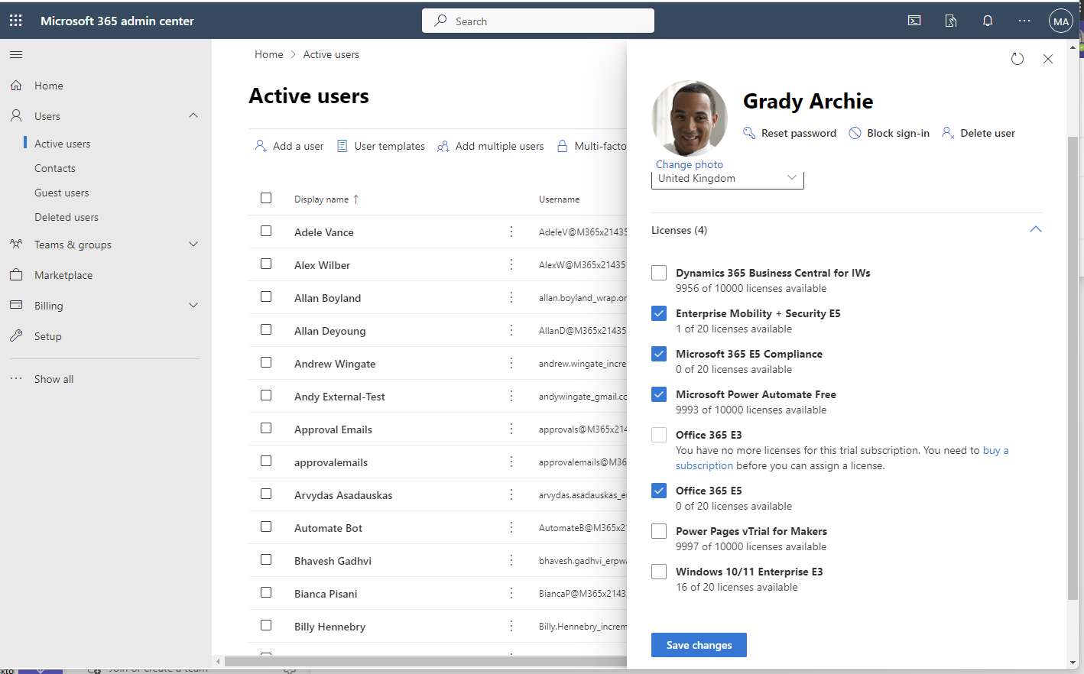Refresh the Grady Archie panel
Image resolution: width=1084 pixels, height=674 pixels.
[1017, 59]
